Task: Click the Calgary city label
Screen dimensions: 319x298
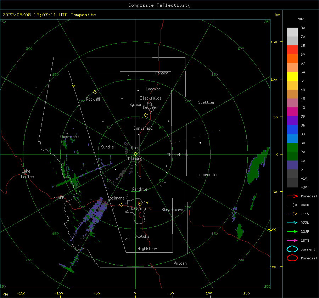Action: pyautogui.click(x=138, y=208)
